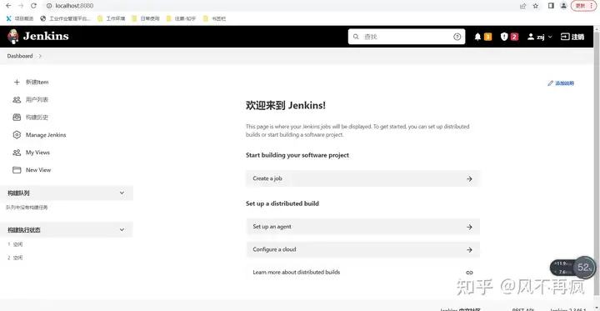Click the 用户列表 people icon
Image resolution: width=600 pixels, height=311 pixels.
coord(17,99)
